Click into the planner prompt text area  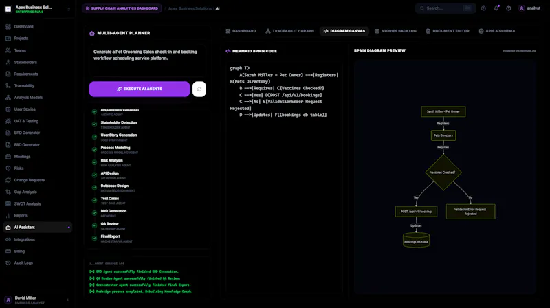147,60
